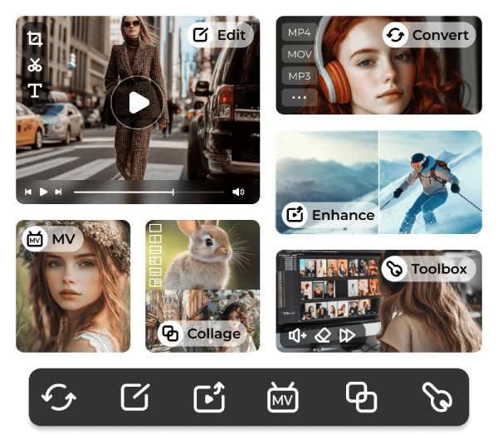Click the Collage icon in bottom toolbar

tap(361, 397)
